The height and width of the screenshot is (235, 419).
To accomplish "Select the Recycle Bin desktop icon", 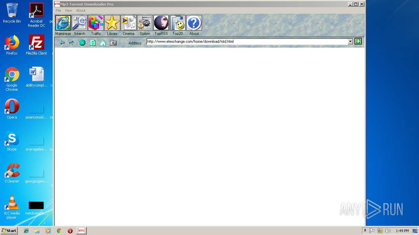I will point(12,13).
